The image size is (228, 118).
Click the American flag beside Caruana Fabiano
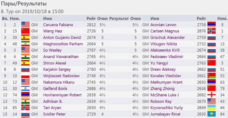click(26, 24)
